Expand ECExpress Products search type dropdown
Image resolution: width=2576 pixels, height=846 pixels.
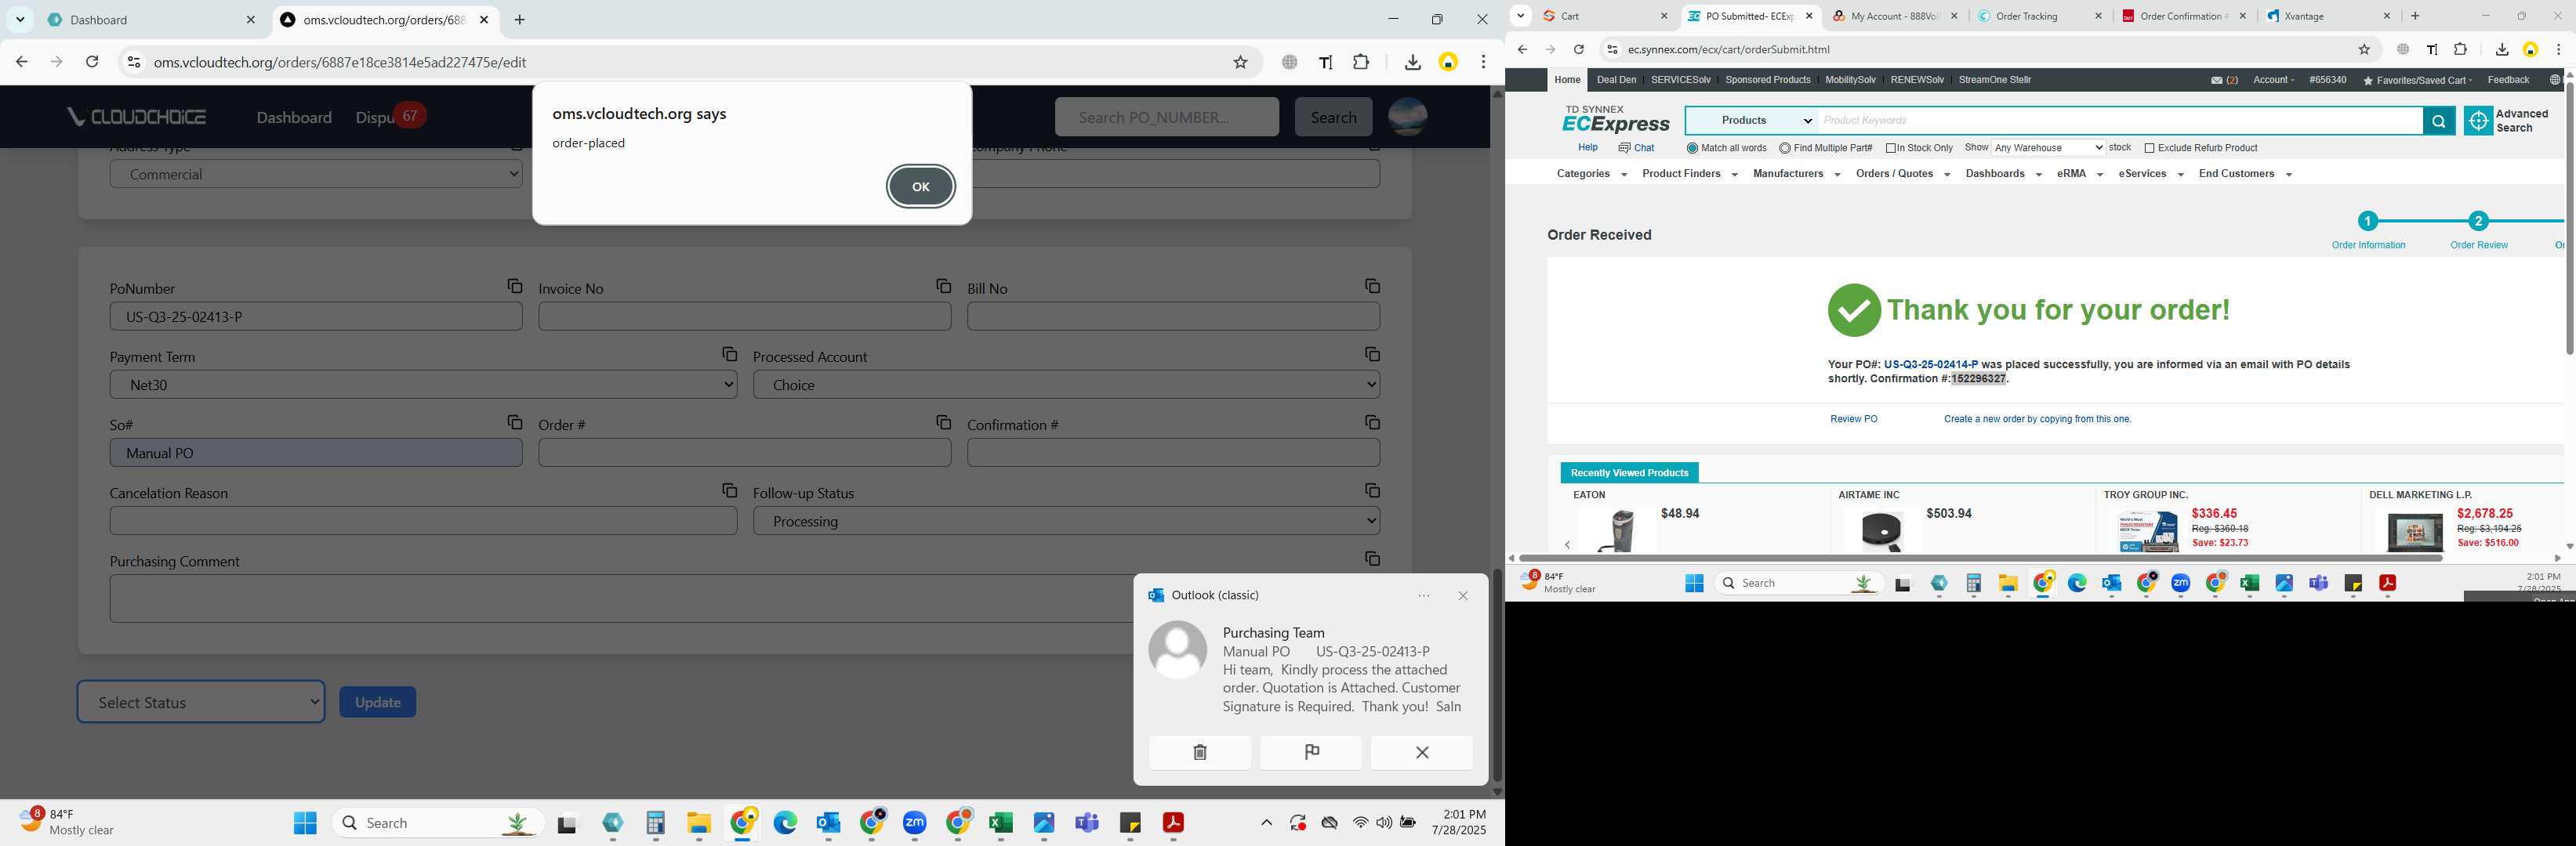1752,121
